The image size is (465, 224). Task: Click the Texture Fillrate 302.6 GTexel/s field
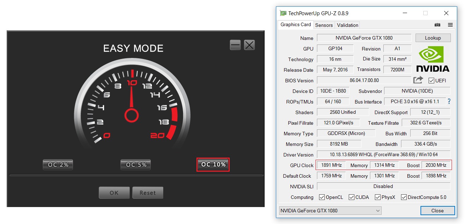pyautogui.click(x=426, y=123)
